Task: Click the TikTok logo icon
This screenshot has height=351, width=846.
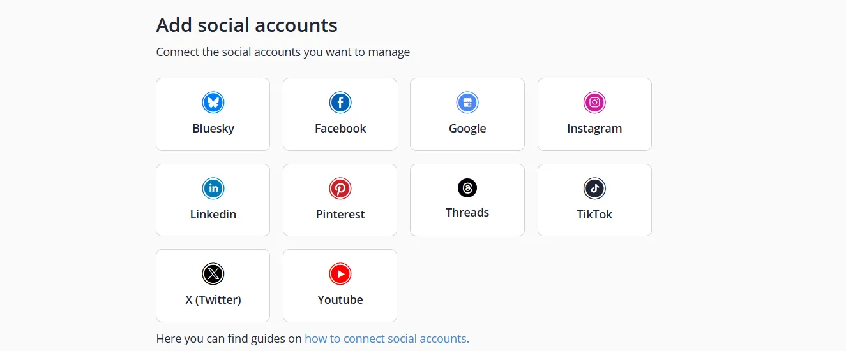Action: tap(594, 189)
